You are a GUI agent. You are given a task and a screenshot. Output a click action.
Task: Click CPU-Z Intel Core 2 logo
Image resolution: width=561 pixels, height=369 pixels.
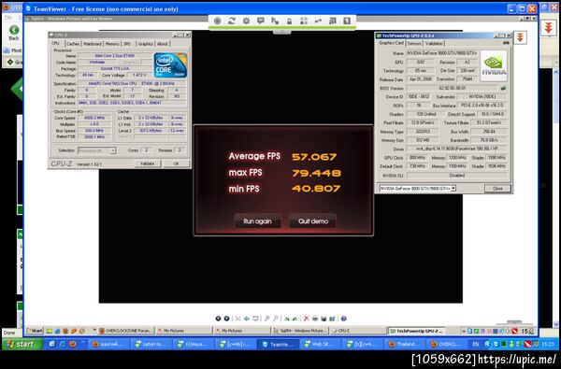click(x=171, y=65)
